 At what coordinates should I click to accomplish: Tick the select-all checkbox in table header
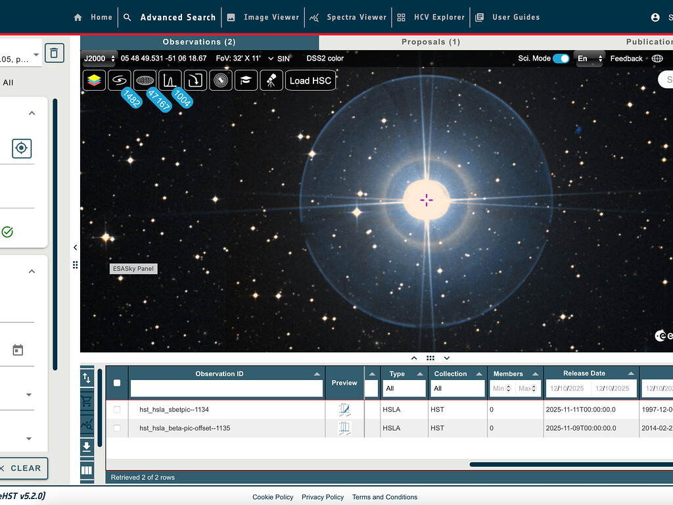point(117,383)
